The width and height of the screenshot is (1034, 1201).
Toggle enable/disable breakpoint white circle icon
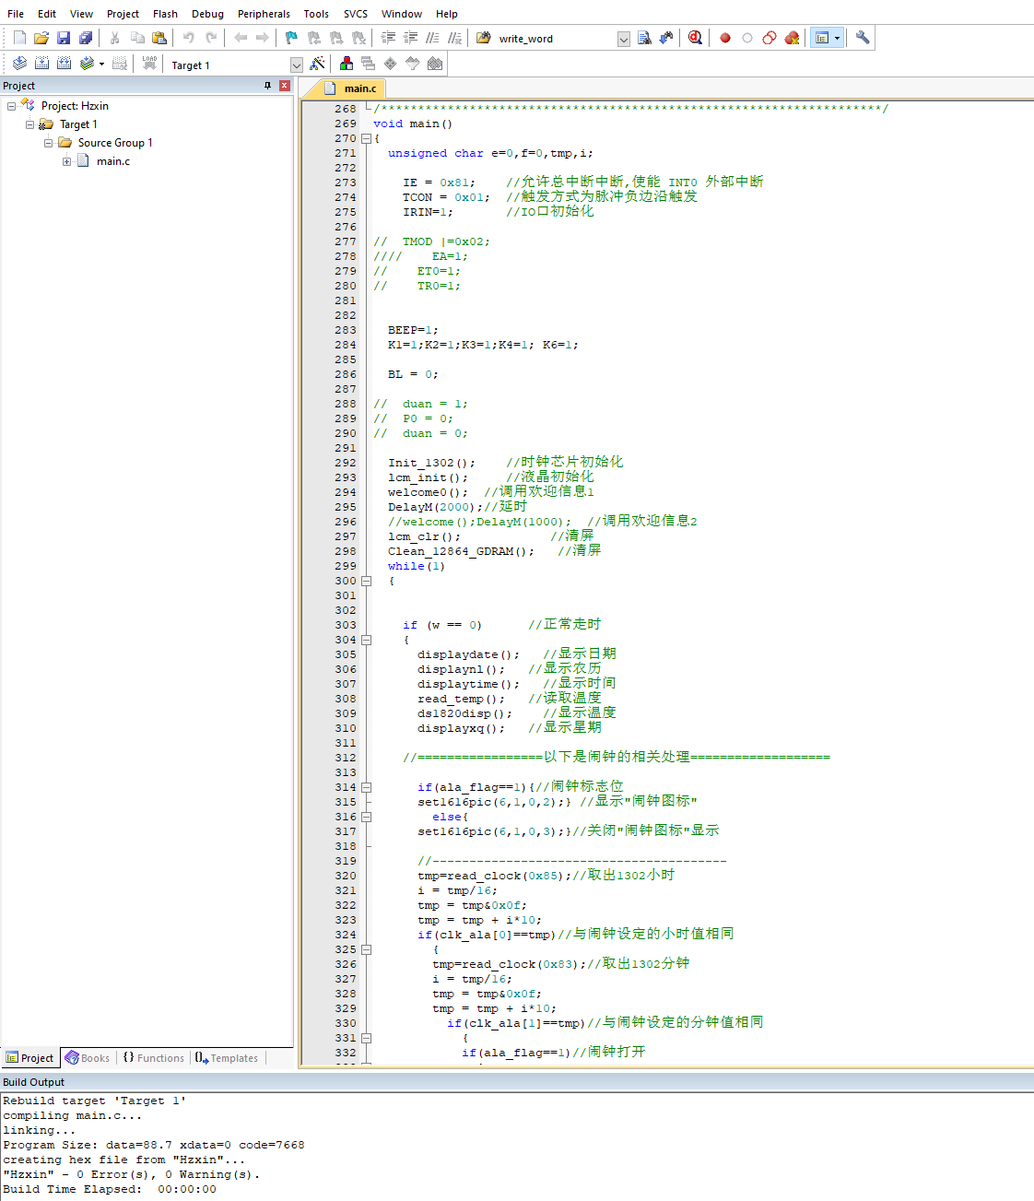(747, 38)
